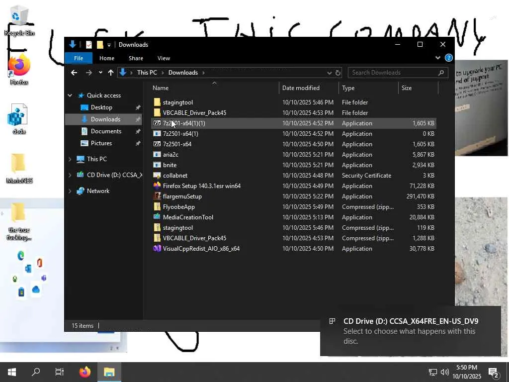Image resolution: width=509 pixels, height=382 pixels.
Task: Open the File menu tab
Action: click(79, 58)
